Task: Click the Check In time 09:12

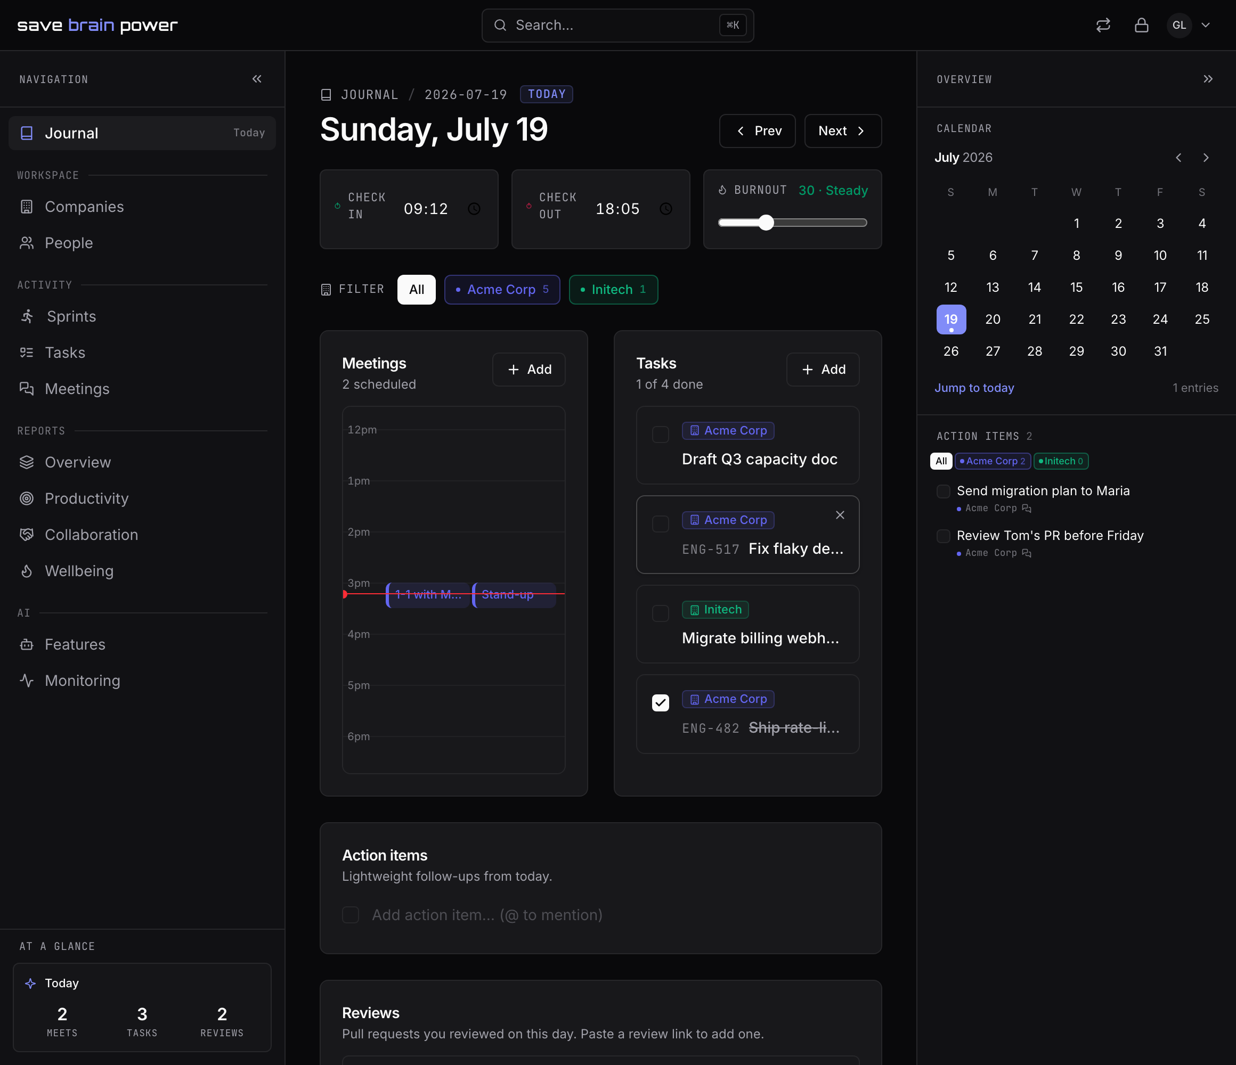Action: click(425, 209)
